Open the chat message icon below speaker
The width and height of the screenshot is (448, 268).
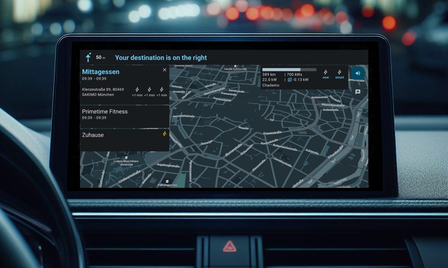358,92
